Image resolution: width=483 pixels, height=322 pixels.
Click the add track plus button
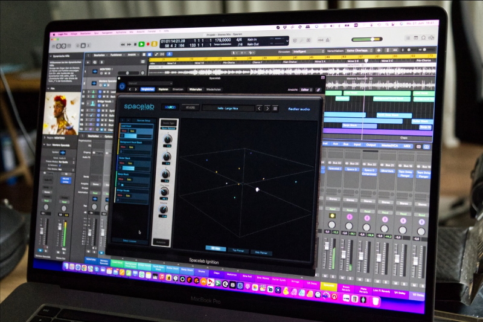pyautogui.click(x=88, y=62)
